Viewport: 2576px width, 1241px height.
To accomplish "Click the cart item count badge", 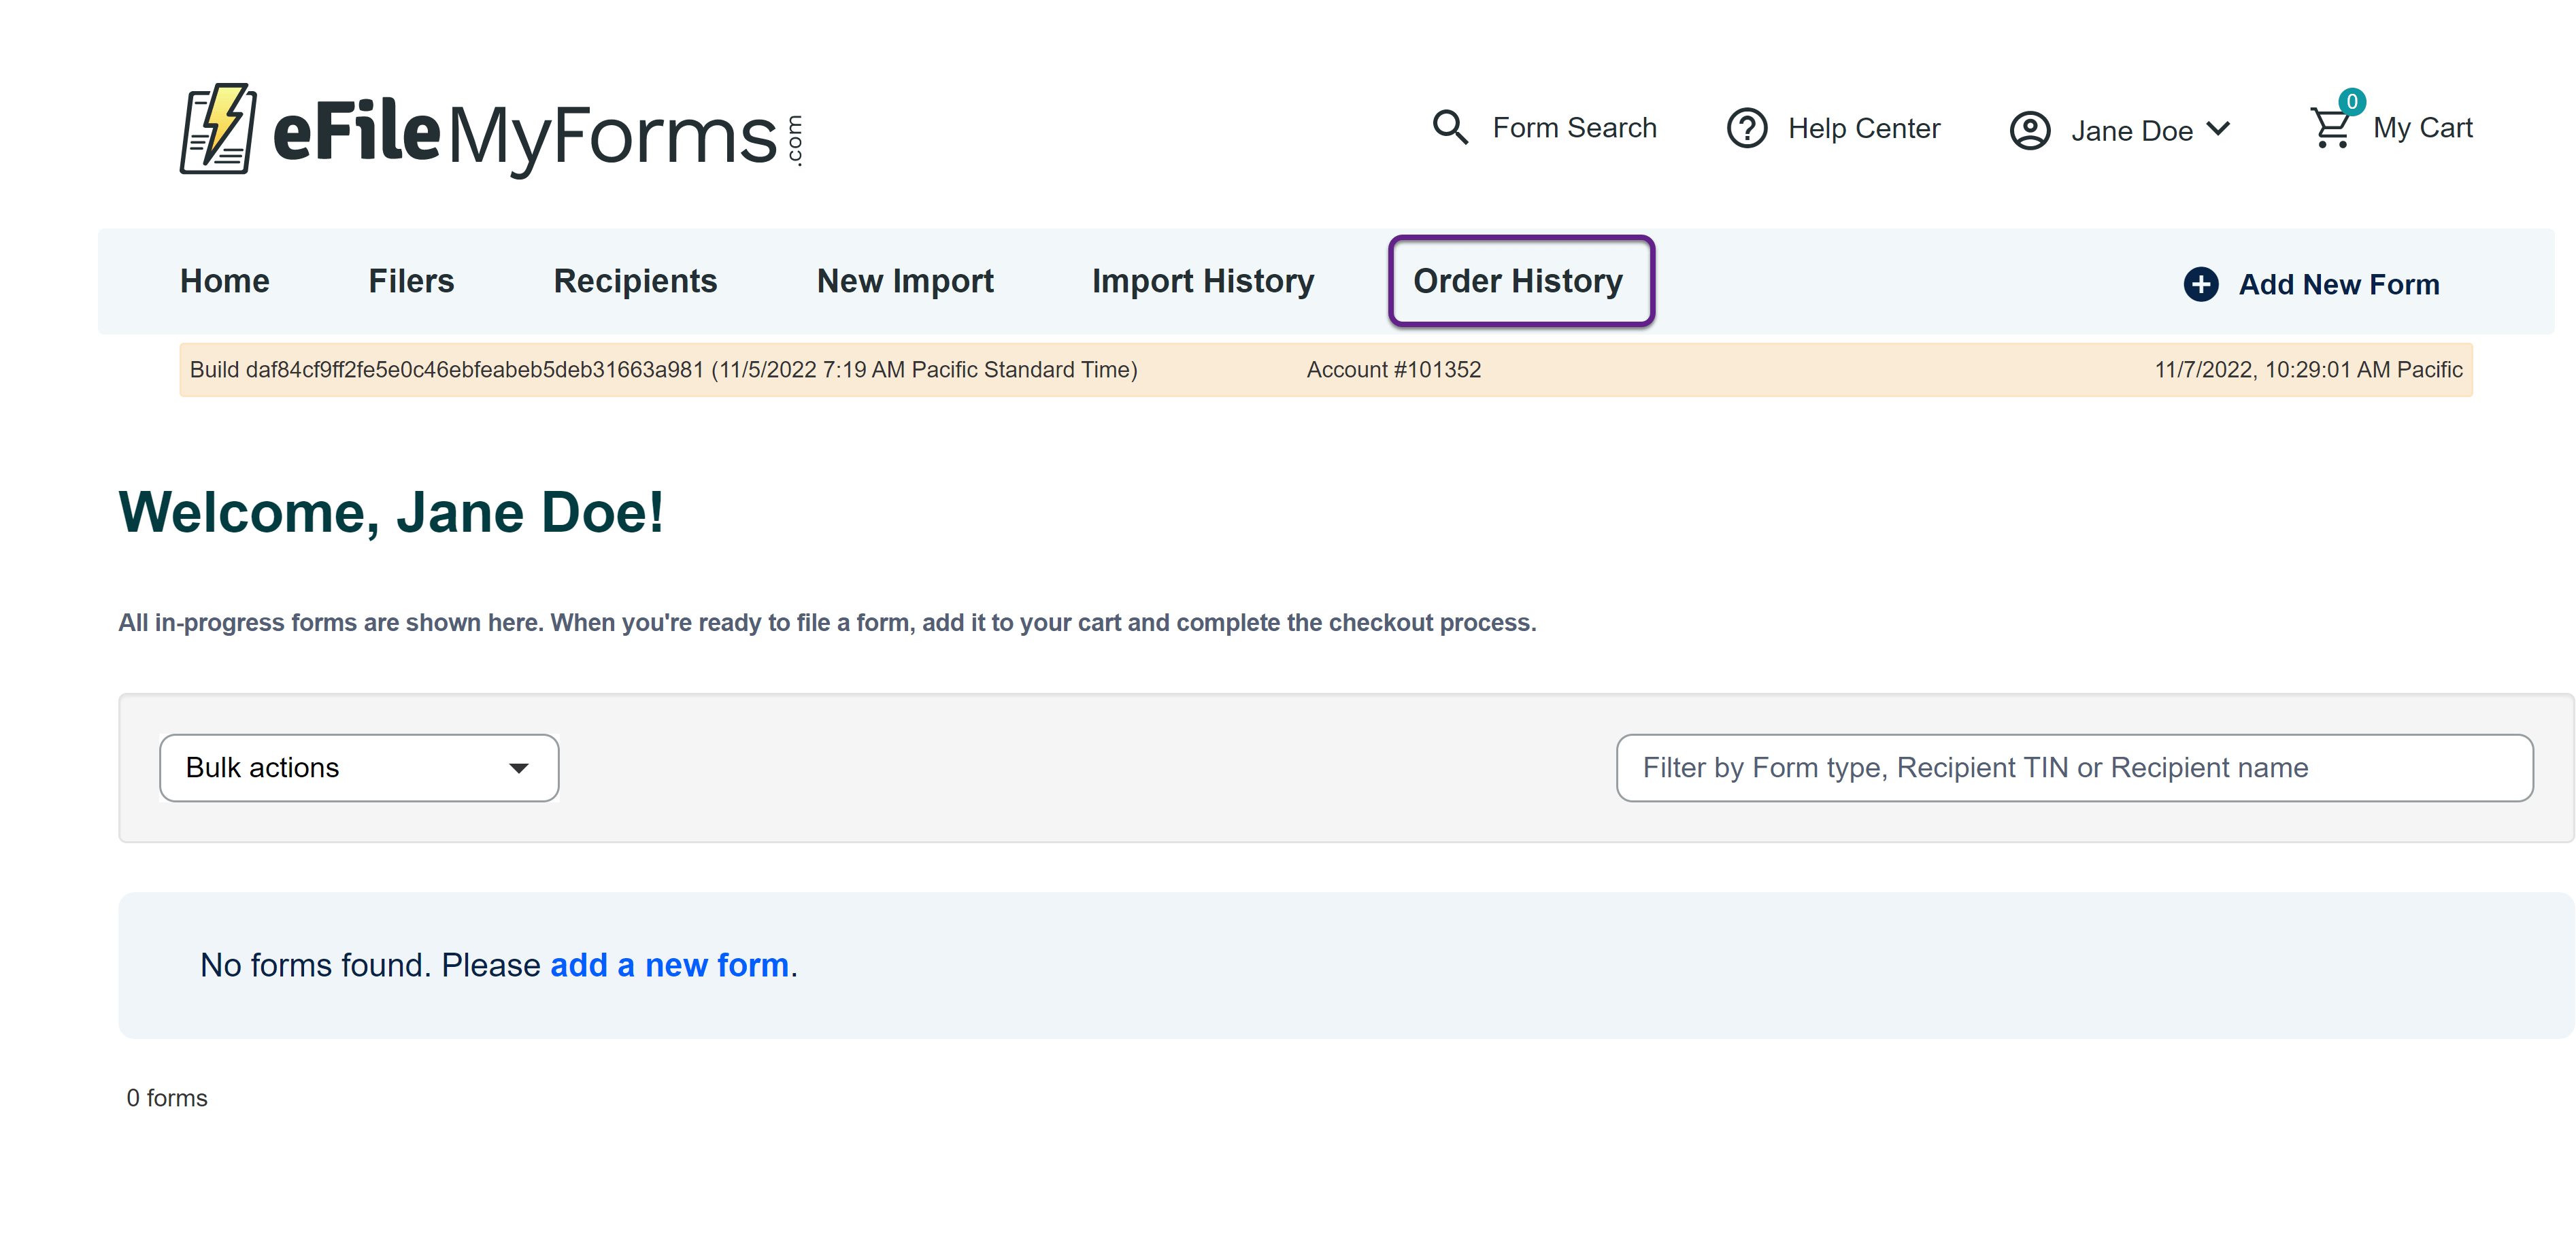I will pos(2352,102).
